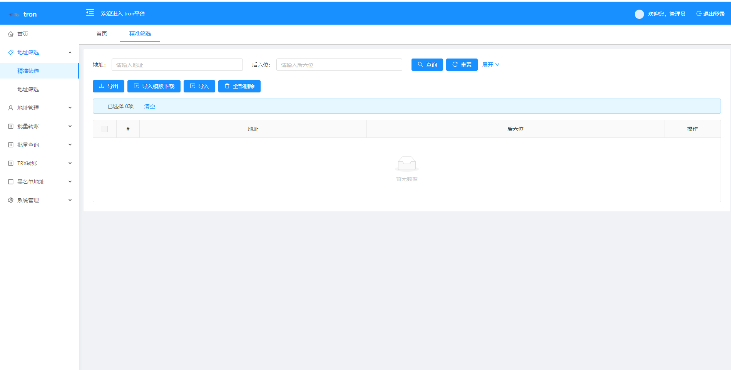Click the 查询 search button
Viewport: 731px width, 370px height.
pyautogui.click(x=427, y=65)
